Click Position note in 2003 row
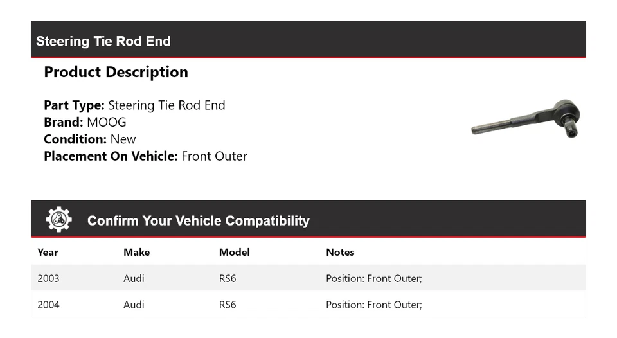 click(x=373, y=278)
